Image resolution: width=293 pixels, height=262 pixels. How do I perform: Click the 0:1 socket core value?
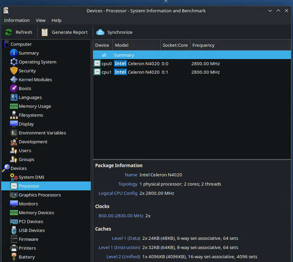[x=165, y=72]
